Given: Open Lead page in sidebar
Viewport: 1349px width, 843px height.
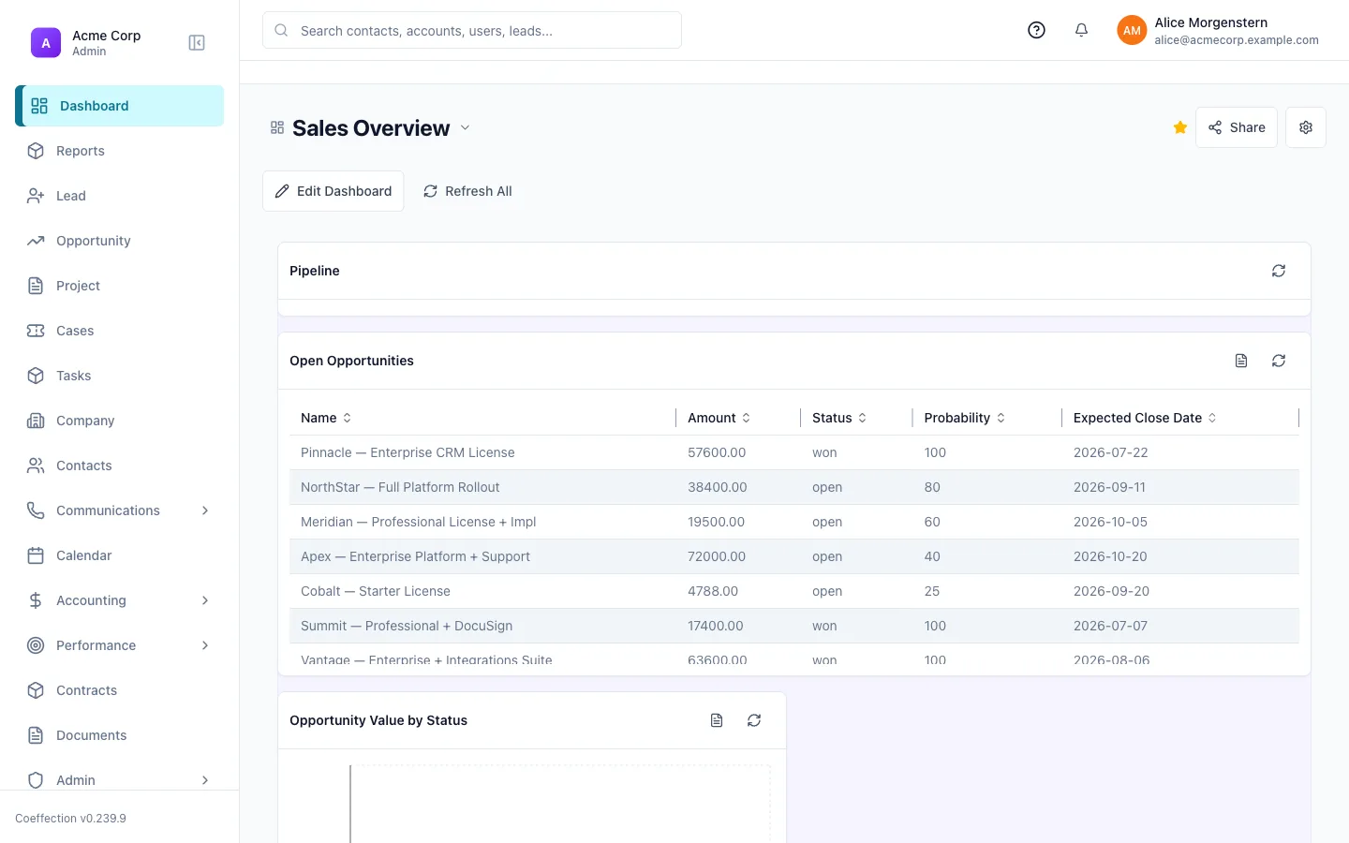Looking at the screenshot, I should (120, 196).
